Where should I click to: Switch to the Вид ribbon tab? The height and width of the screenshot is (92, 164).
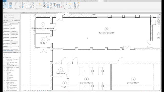81,1
